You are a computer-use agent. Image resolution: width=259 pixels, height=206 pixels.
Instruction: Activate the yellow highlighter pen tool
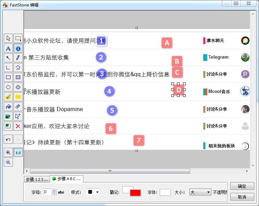pos(8,97)
